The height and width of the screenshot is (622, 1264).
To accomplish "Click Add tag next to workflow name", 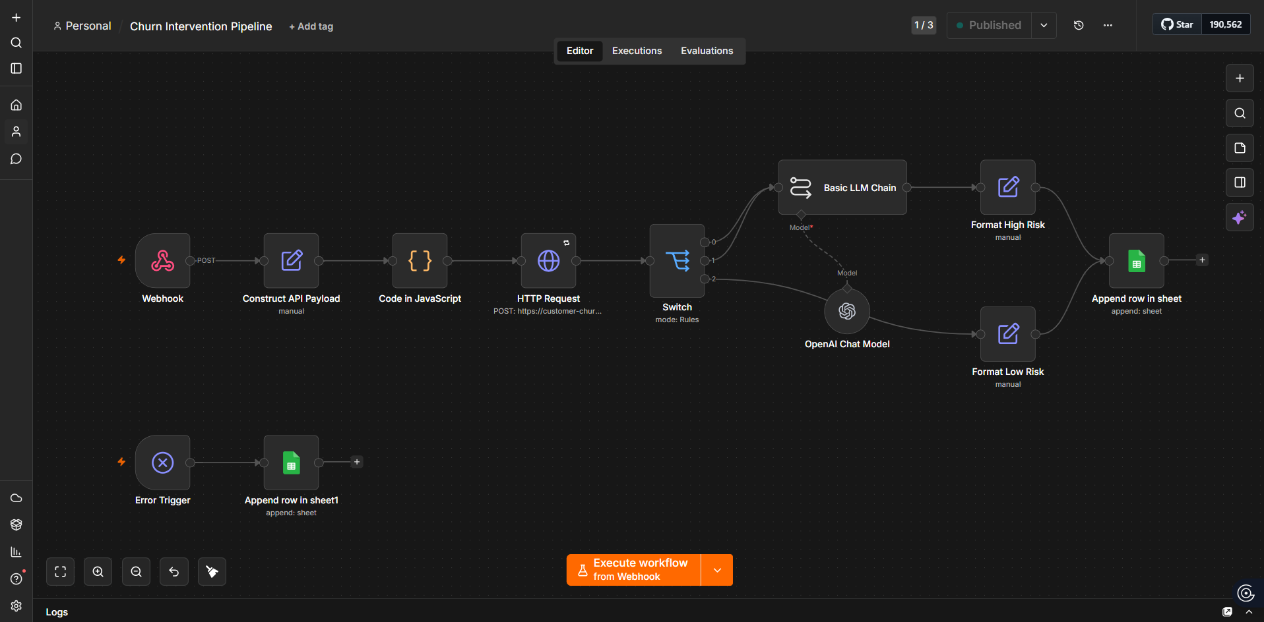I will [311, 26].
